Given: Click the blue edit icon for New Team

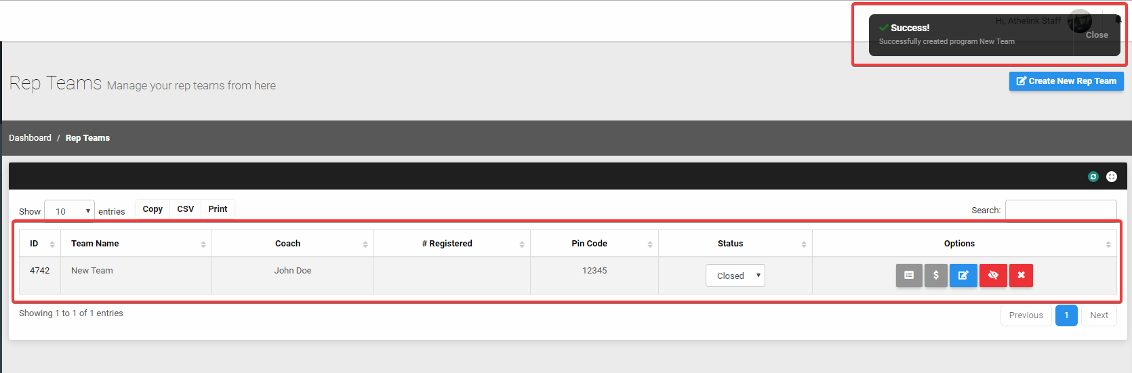Looking at the screenshot, I should click(x=963, y=276).
